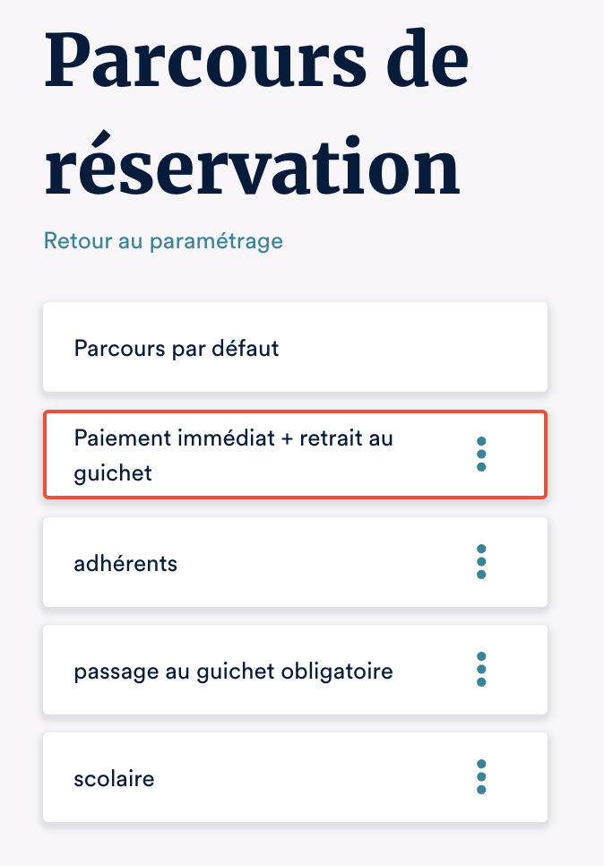Click the Parcours de réservation page heading
This screenshot has height=866, width=604.
255,117
